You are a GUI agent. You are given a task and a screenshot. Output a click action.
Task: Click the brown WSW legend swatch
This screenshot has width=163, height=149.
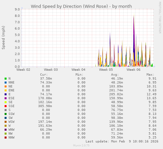pos(6,122)
